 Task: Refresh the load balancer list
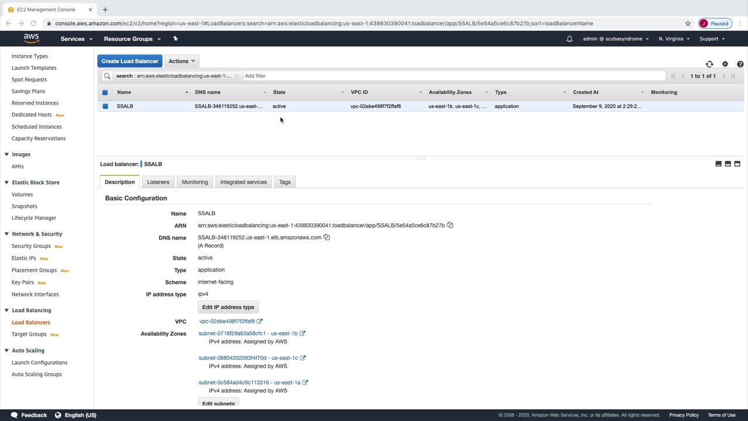coord(709,64)
